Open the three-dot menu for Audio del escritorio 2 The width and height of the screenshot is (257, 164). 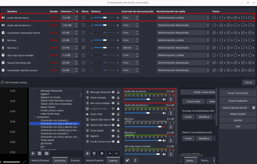[x=170, y=113]
